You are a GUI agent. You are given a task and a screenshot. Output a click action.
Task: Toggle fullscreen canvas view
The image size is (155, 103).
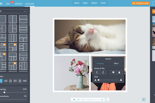pyautogui.click(x=106, y=99)
